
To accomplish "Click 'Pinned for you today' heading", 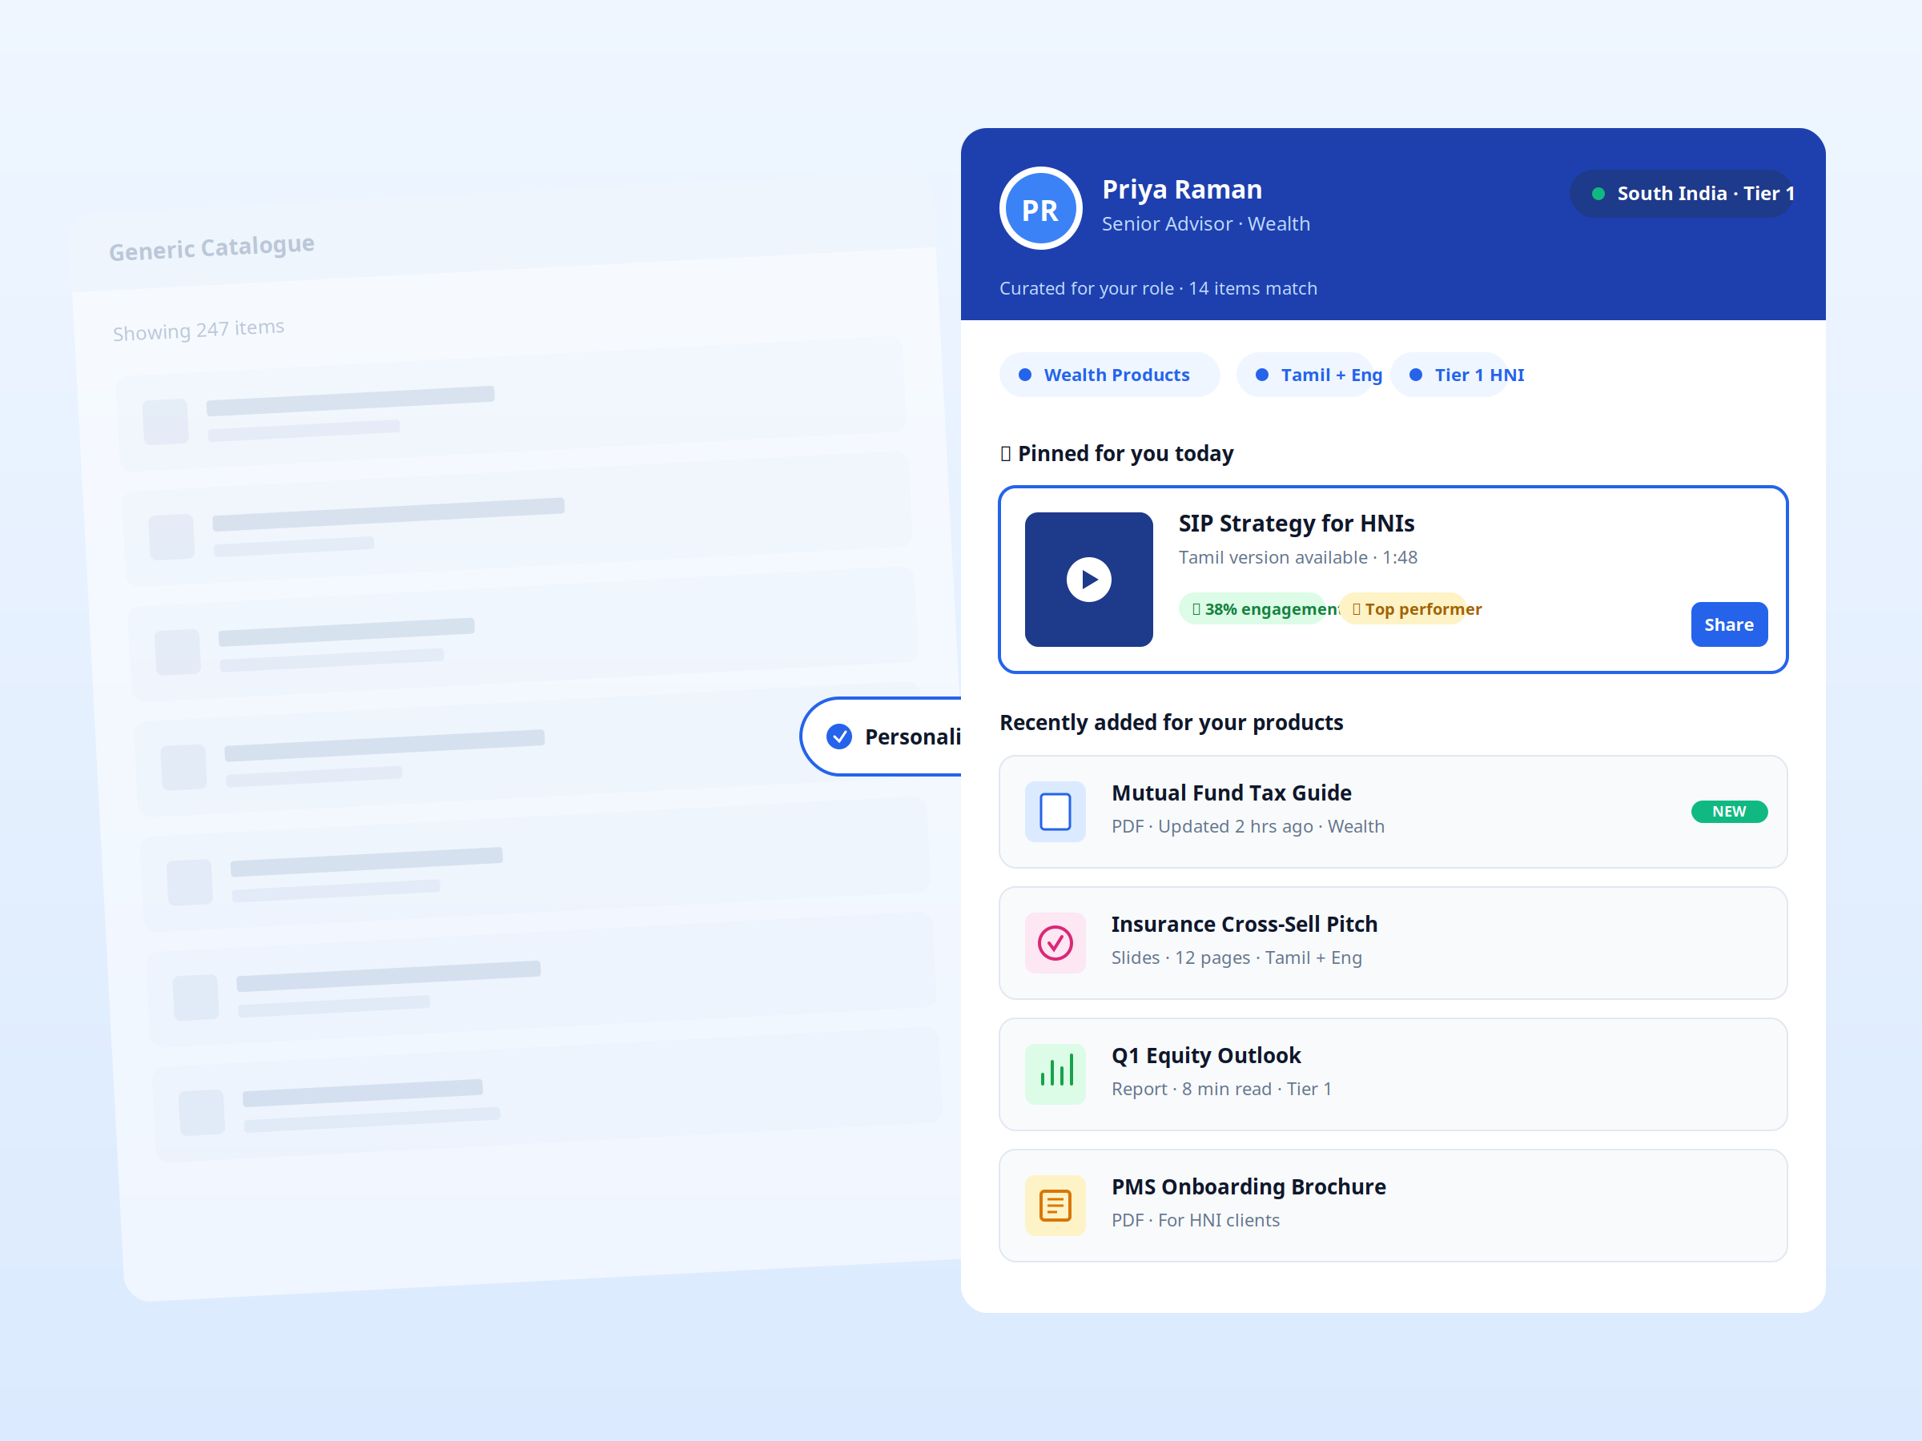I will tap(1125, 453).
